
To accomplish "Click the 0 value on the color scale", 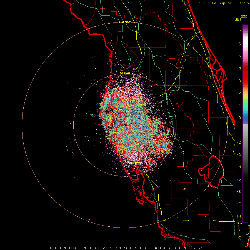I will (240, 118).
